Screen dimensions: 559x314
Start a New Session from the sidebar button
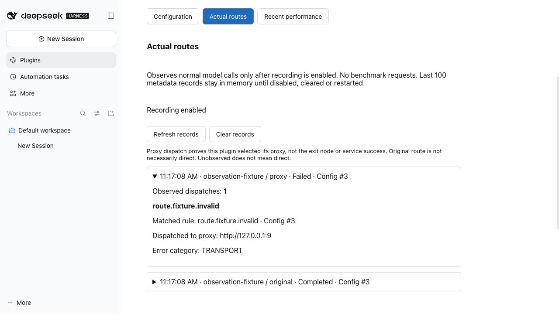coord(61,39)
